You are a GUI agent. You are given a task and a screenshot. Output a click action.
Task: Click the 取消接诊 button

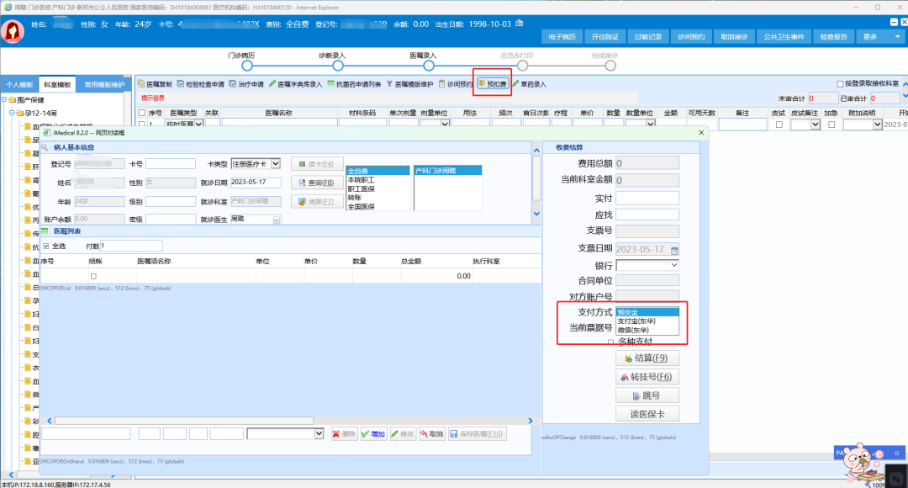pos(734,36)
